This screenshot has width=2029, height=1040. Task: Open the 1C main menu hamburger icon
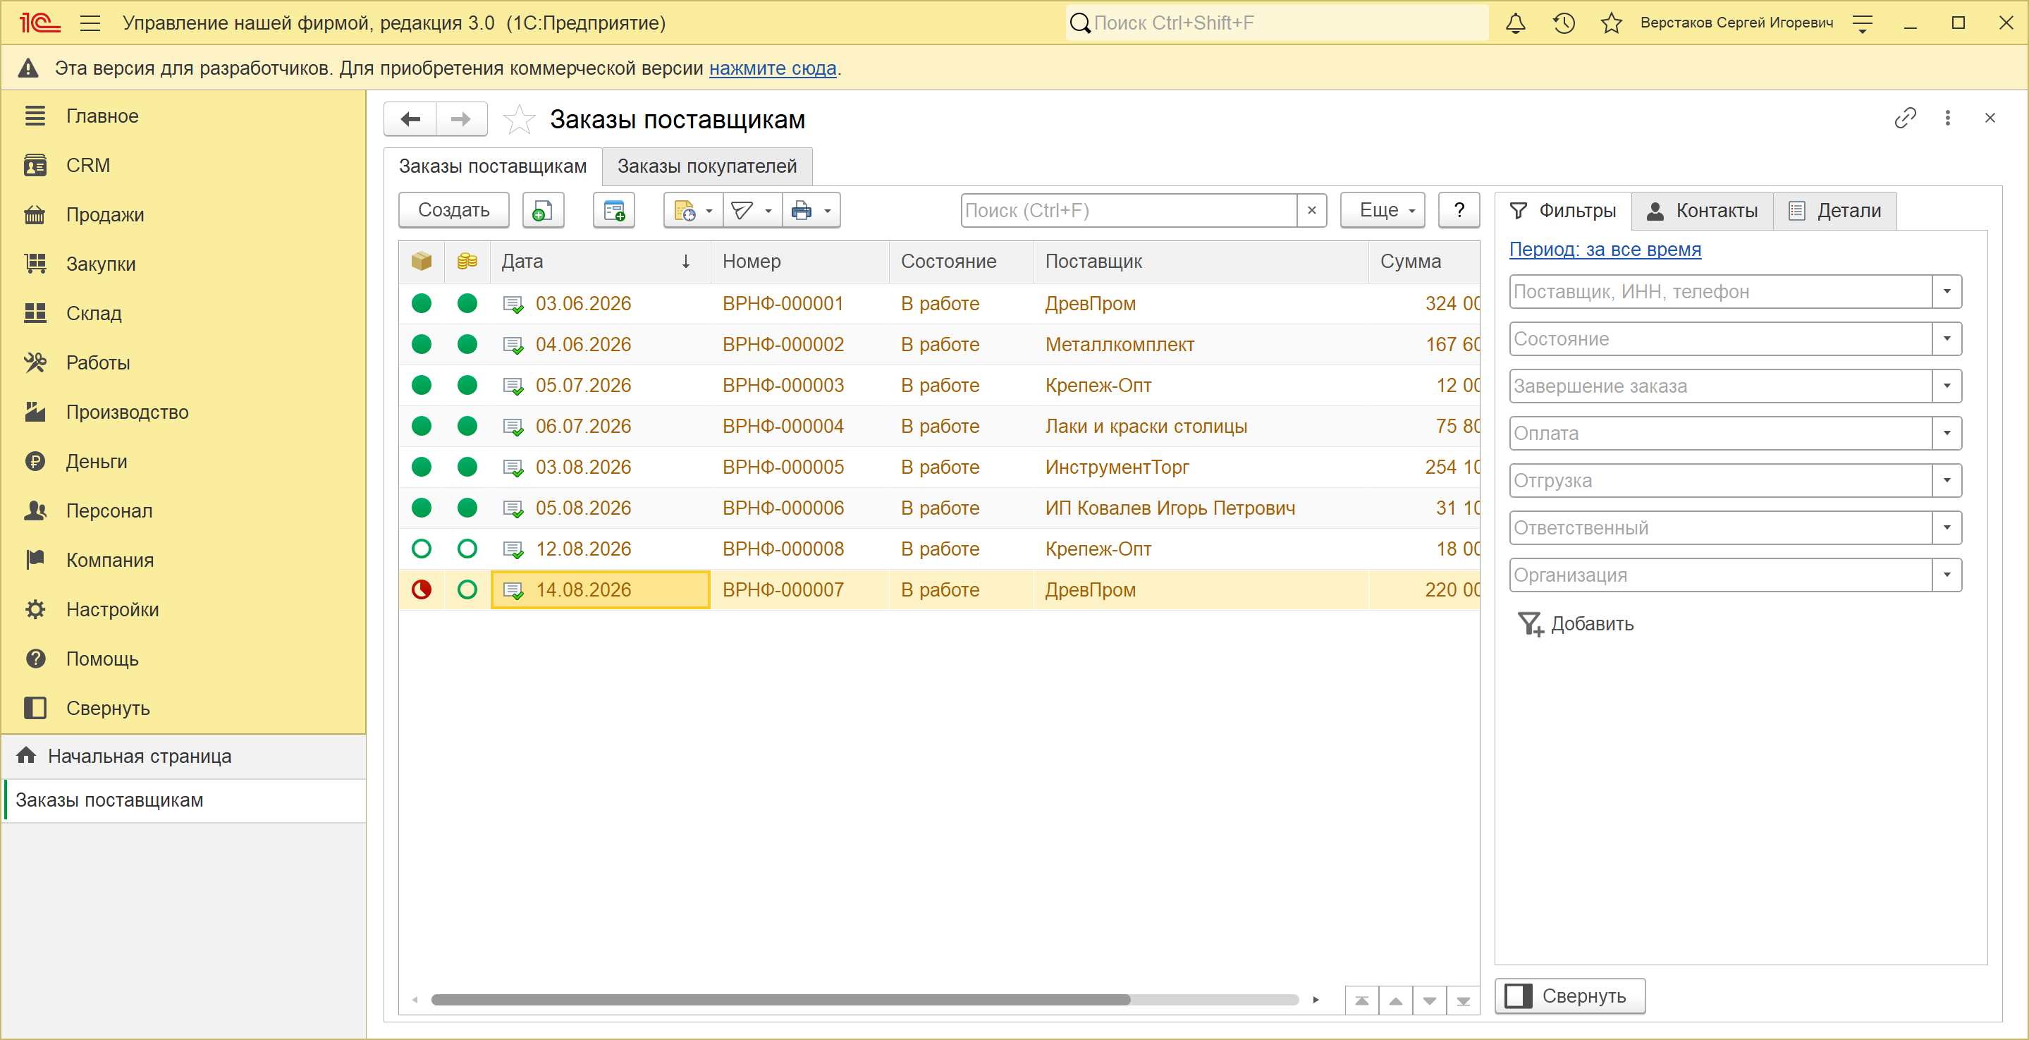tap(90, 23)
